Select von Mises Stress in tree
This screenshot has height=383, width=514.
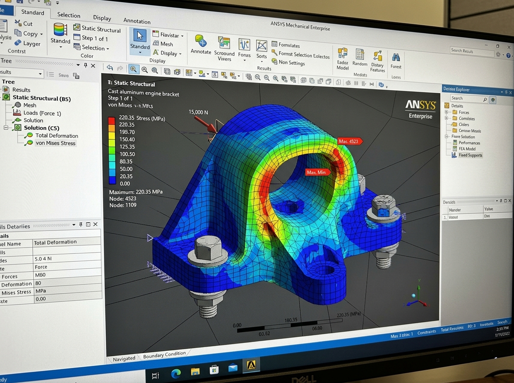point(55,143)
